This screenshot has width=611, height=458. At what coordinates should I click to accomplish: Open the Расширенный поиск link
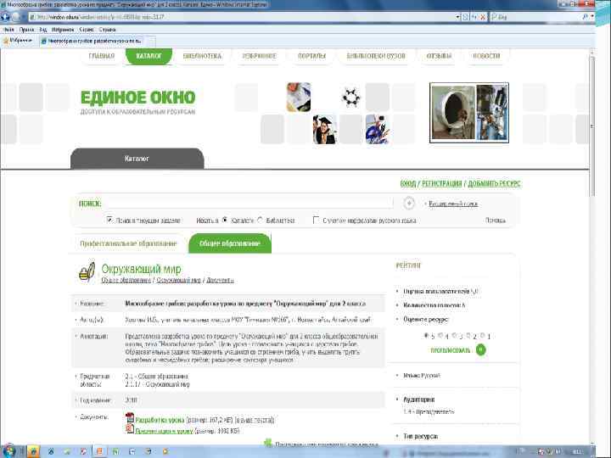(453, 204)
